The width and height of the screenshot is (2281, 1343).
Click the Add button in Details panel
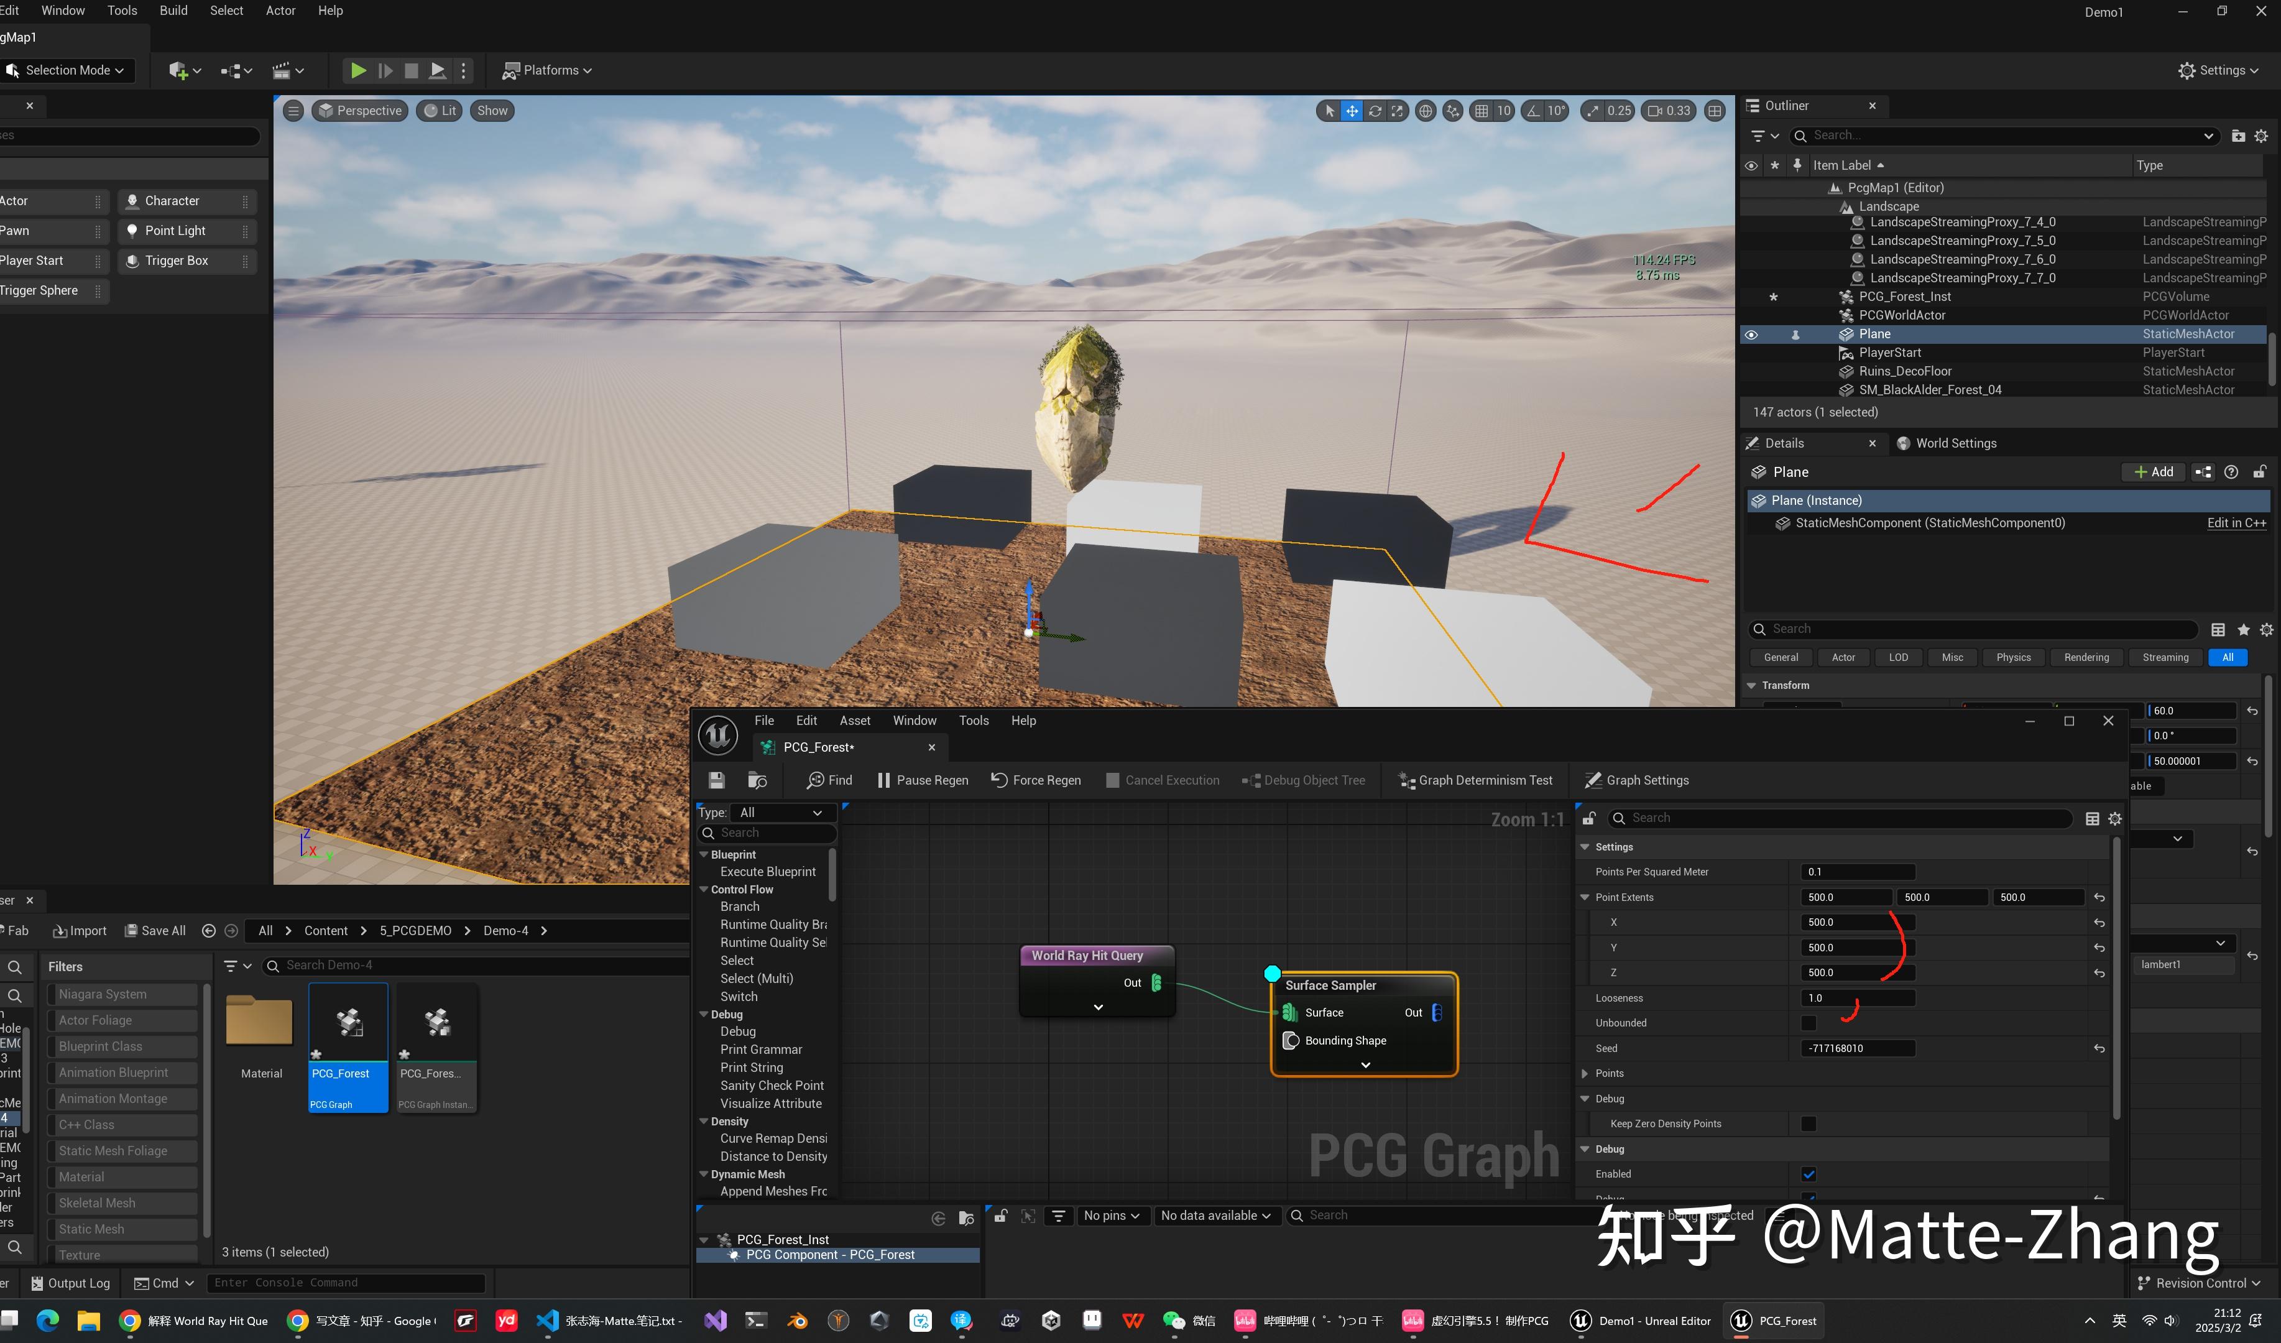[2154, 473]
